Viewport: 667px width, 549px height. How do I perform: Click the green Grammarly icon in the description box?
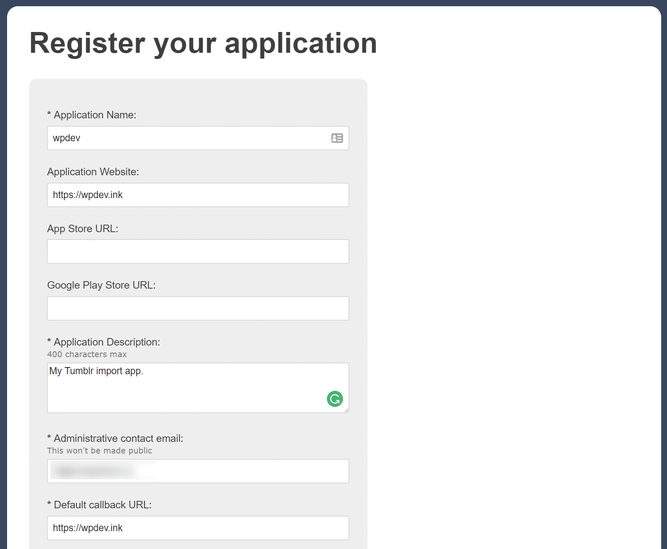click(x=335, y=399)
